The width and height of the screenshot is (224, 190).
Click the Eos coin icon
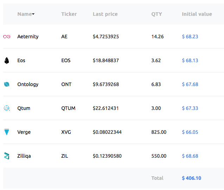pos(7,60)
